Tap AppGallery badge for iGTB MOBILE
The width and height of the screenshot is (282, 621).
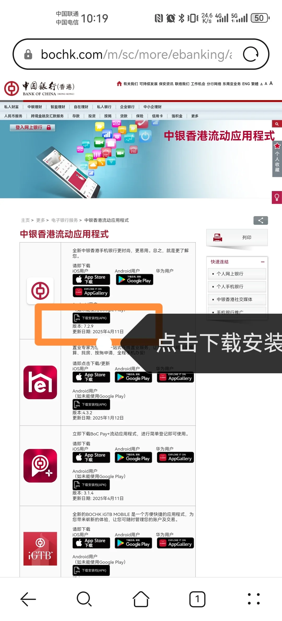tap(175, 543)
